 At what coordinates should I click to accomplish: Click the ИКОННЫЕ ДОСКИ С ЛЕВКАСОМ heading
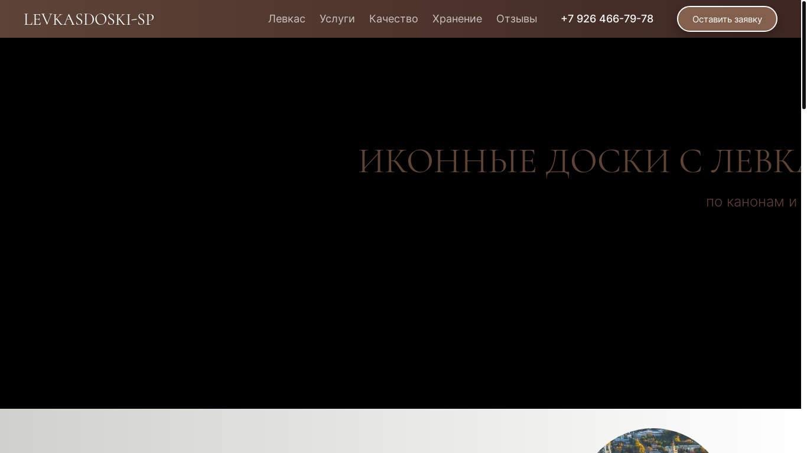[x=580, y=160]
